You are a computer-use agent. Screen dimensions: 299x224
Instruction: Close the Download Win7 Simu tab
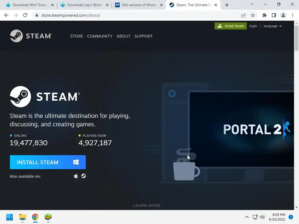53,5
